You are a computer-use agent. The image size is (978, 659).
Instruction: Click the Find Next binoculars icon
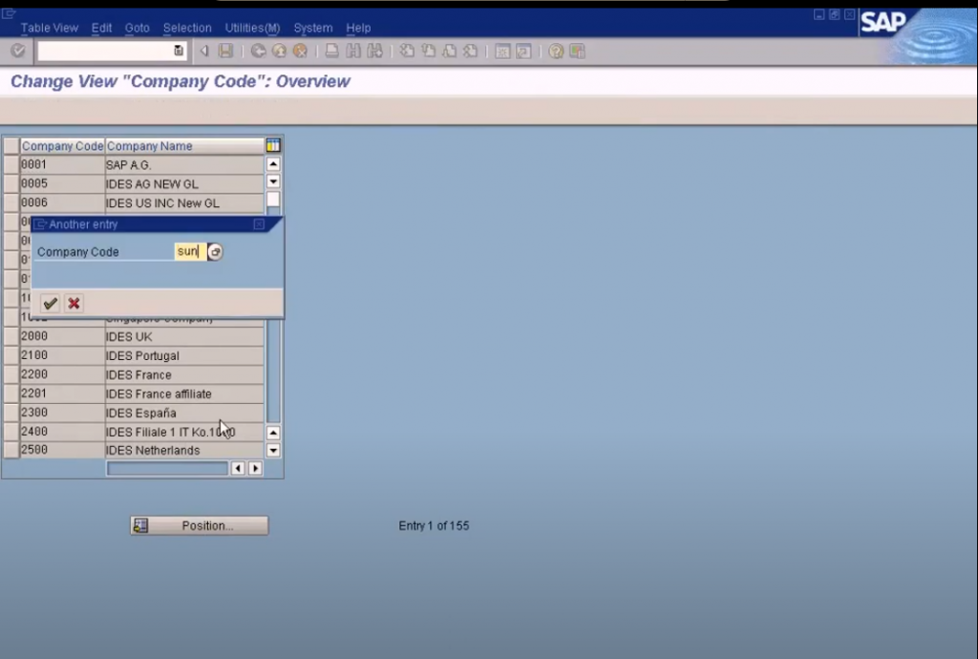[374, 52]
